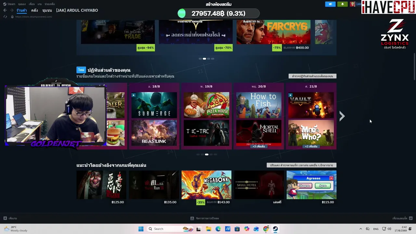This screenshot has width=416, height=234.
Task: Launch Microsoft Edge from the taskbar
Action: pyautogui.click(x=218, y=229)
